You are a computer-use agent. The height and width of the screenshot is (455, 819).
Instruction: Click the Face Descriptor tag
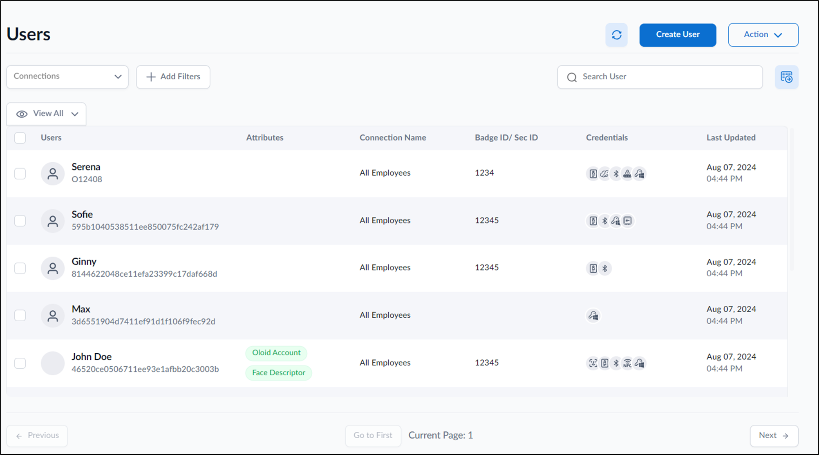tap(279, 373)
